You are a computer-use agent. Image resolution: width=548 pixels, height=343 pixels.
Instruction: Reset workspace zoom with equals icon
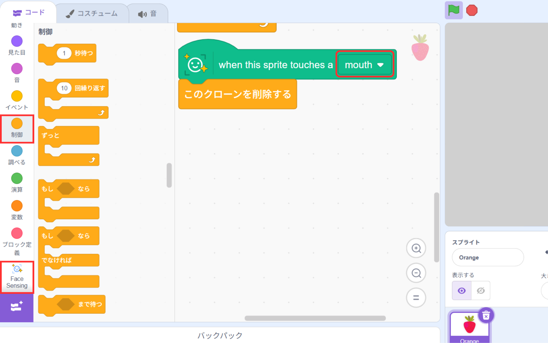point(416,298)
